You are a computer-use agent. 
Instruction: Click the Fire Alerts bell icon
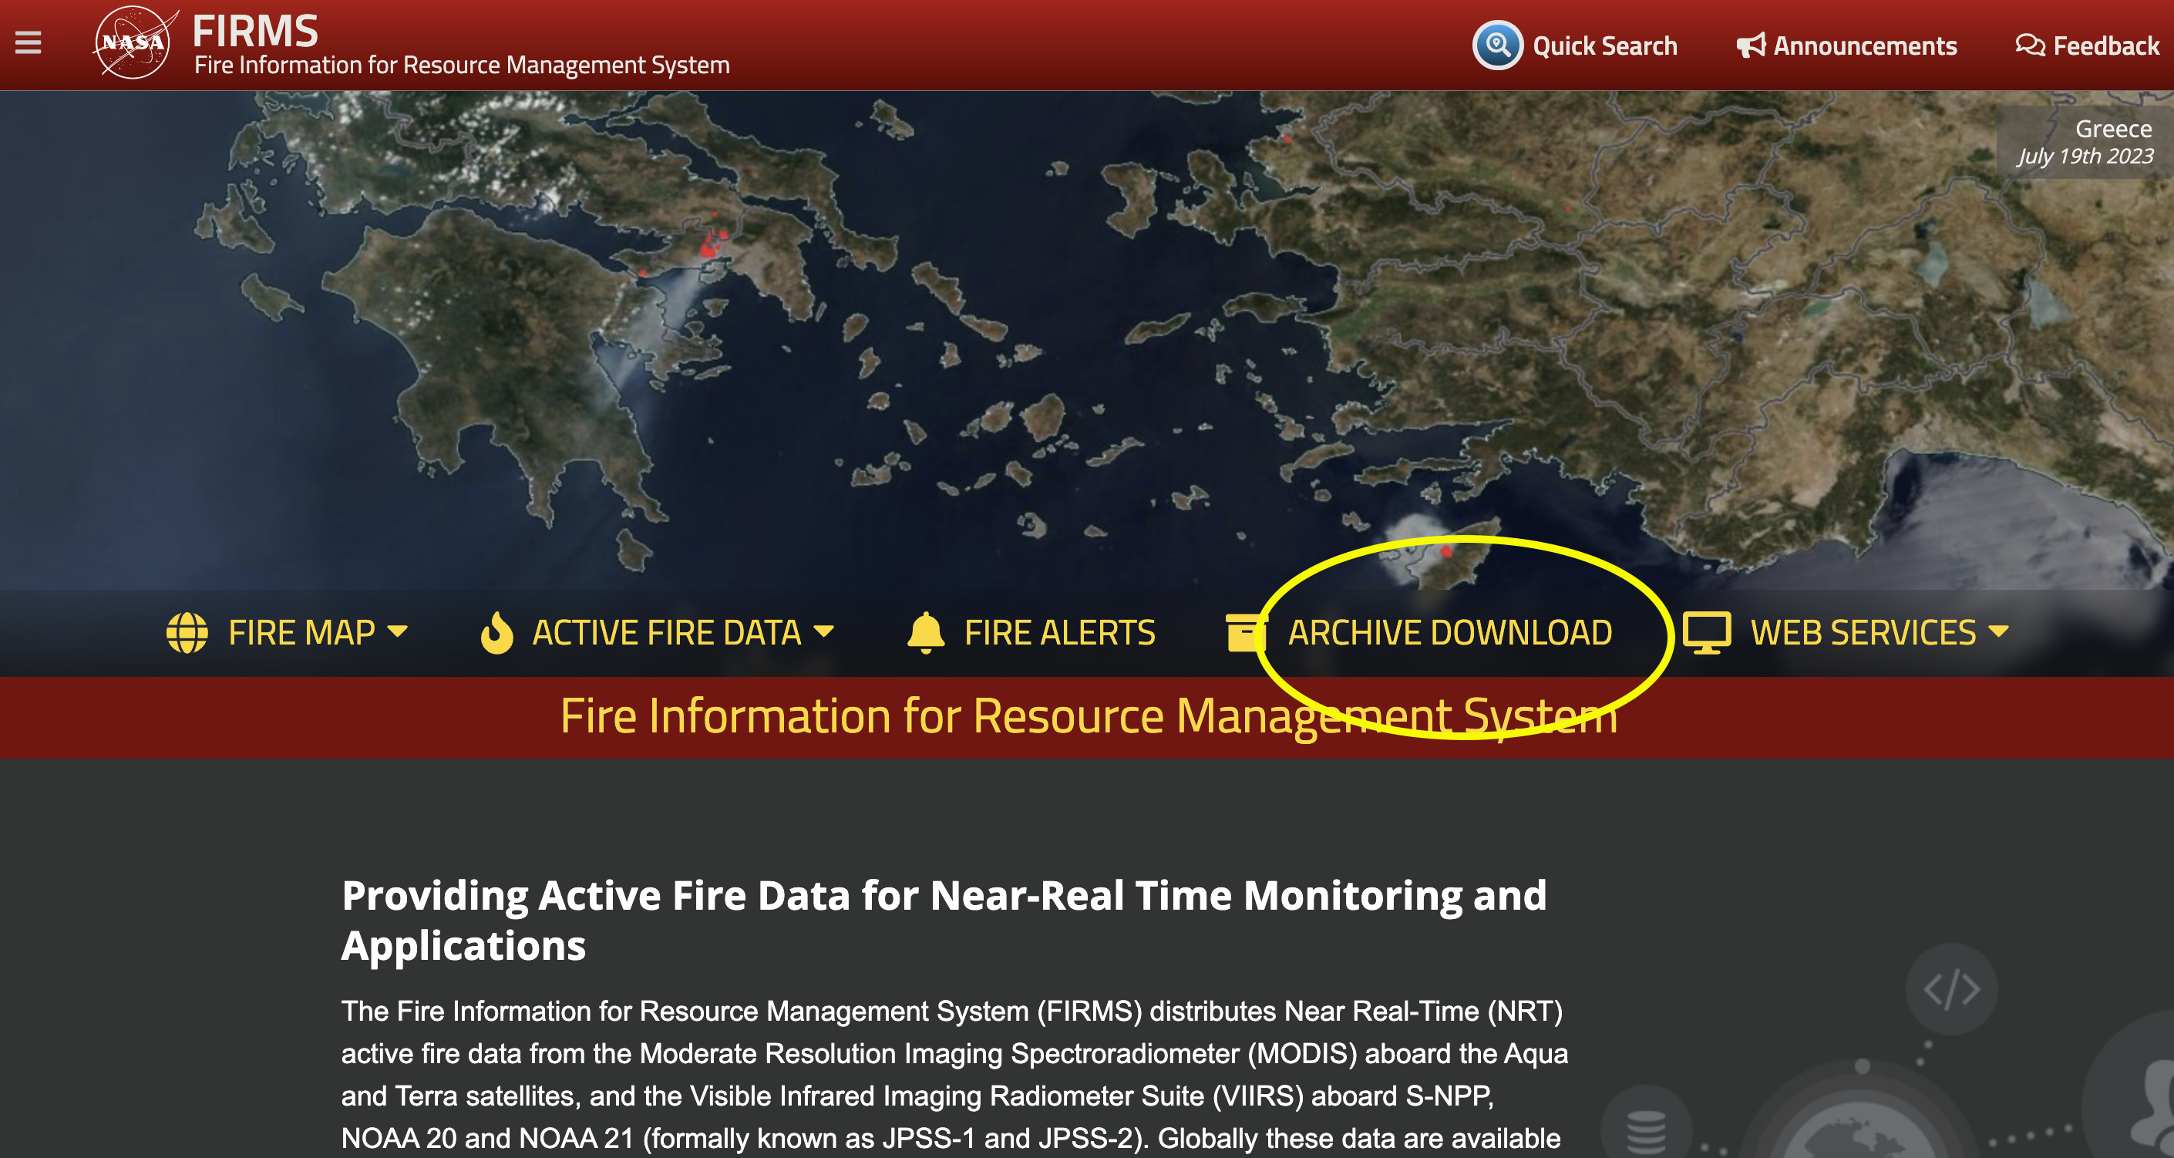click(x=926, y=633)
